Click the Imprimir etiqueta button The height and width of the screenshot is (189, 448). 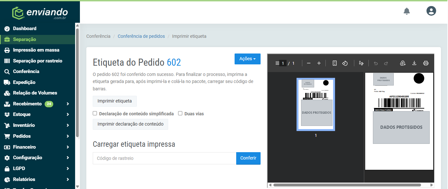point(115,101)
